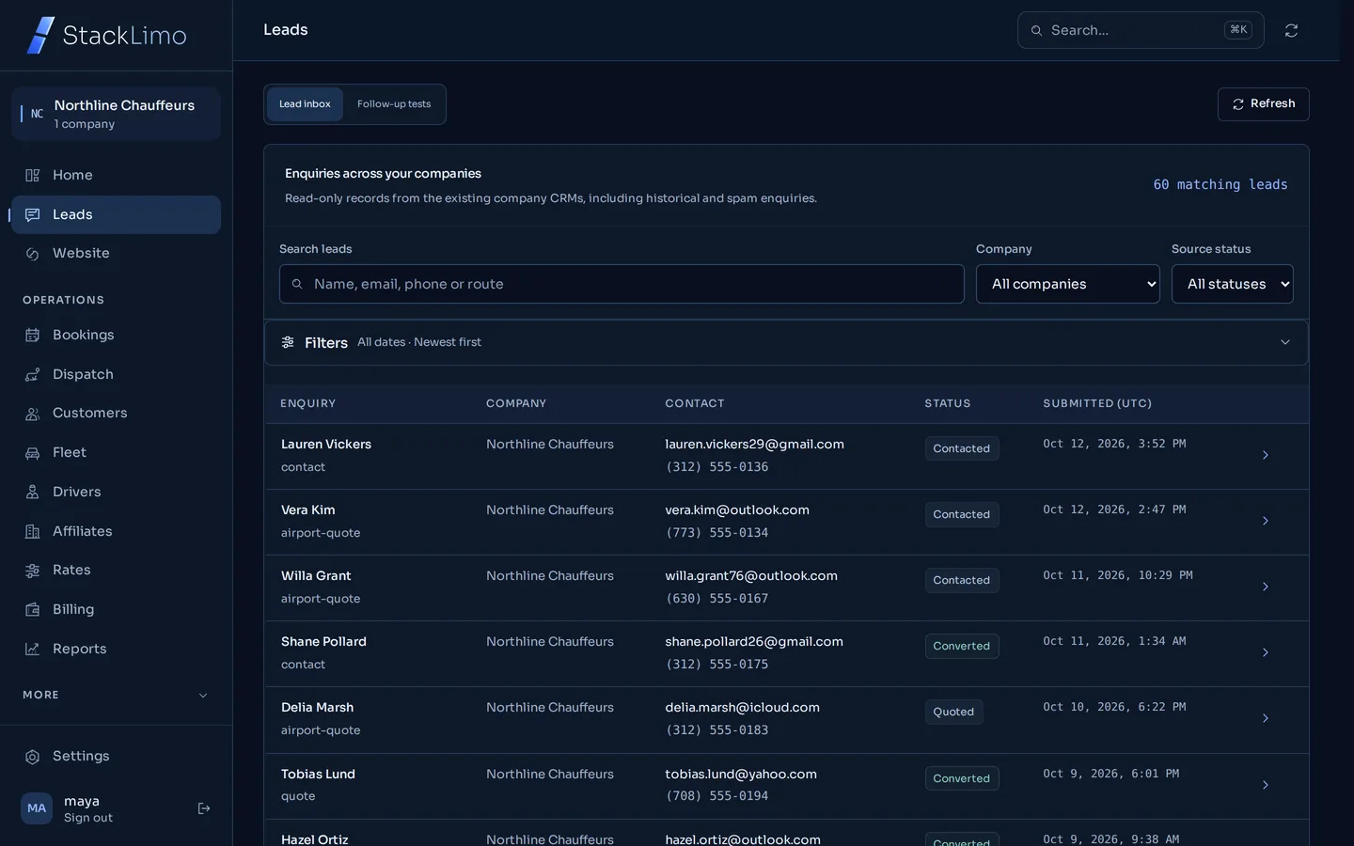
Task: Click the Fleet car icon
Action: pos(33,453)
